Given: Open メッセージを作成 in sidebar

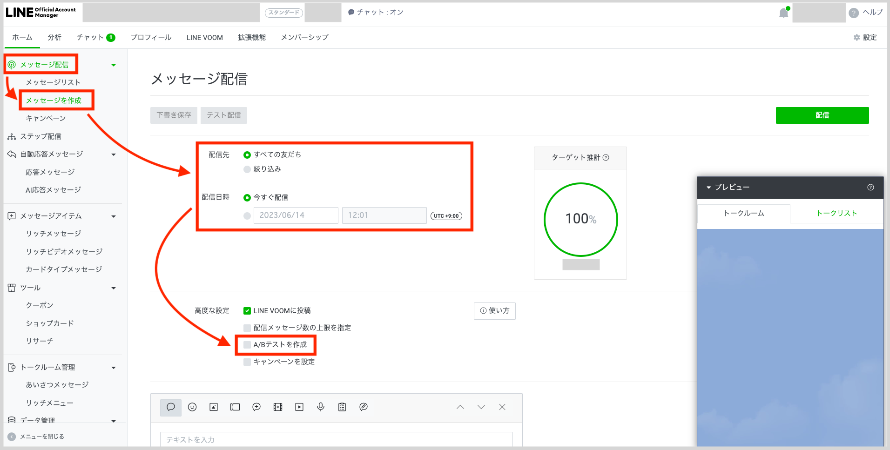Looking at the screenshot, I should pos(54,101).
